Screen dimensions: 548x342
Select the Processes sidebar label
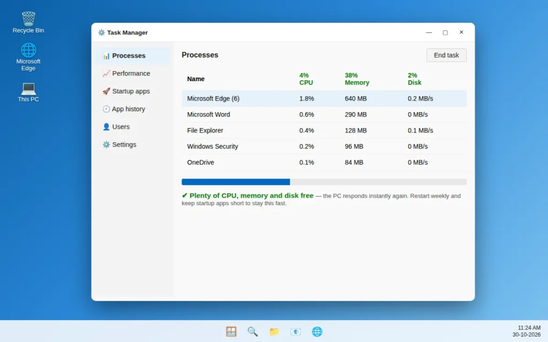click(128, 56)
